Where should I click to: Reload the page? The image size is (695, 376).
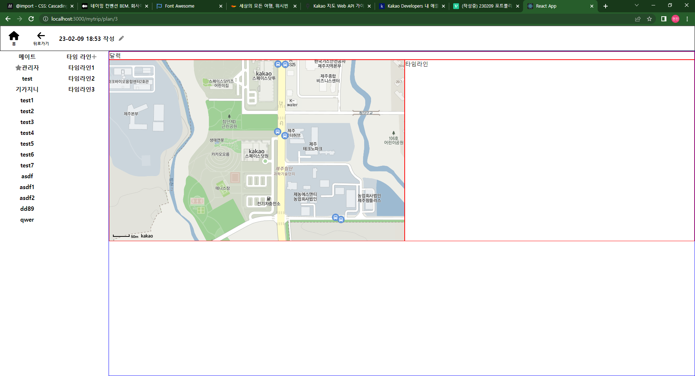tap(31, 19)
